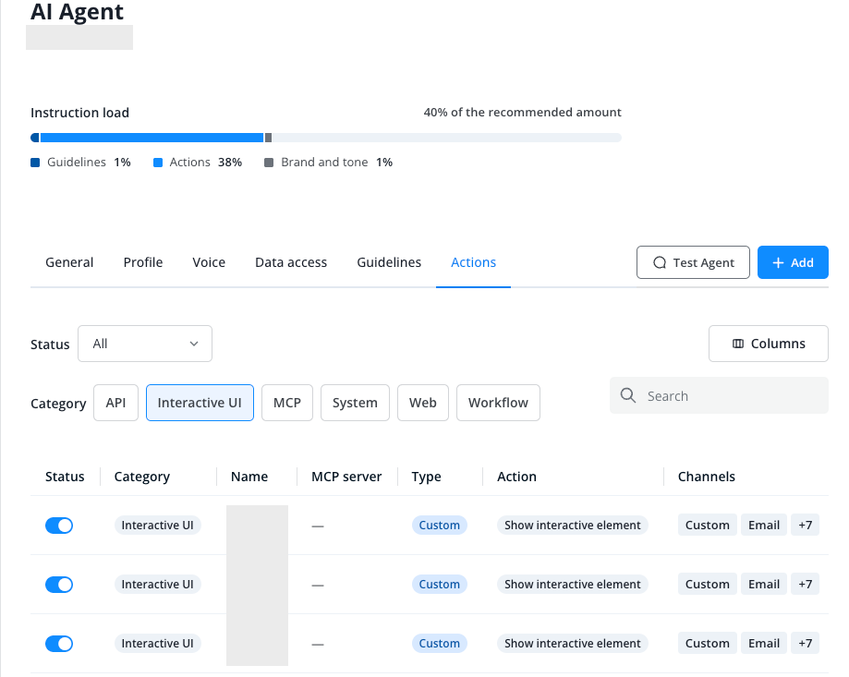This screenshot has width=849, height=677.
Task: Select the Actions tab
Action: 473,262
